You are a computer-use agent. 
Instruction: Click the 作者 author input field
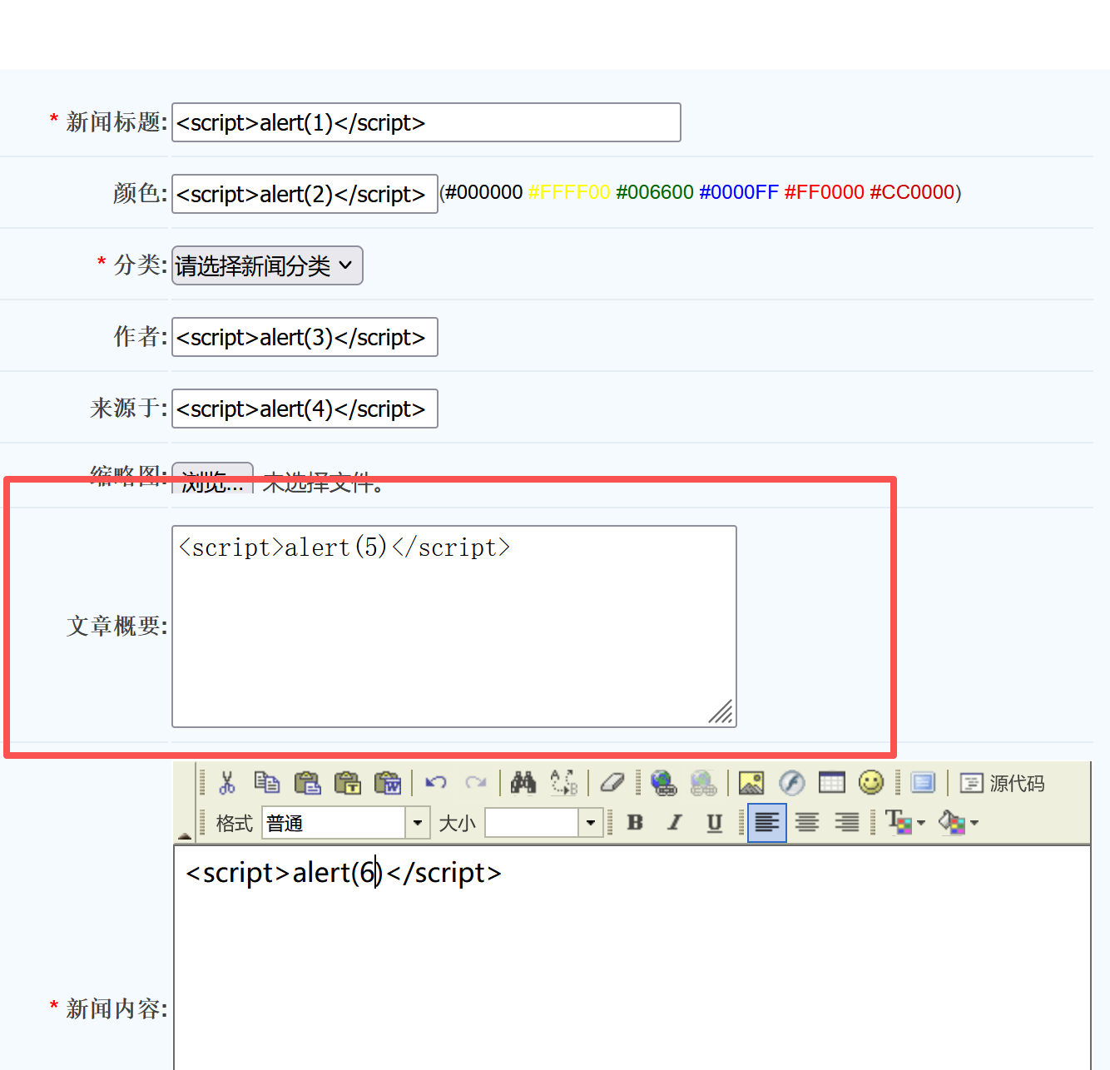point(305,337)
